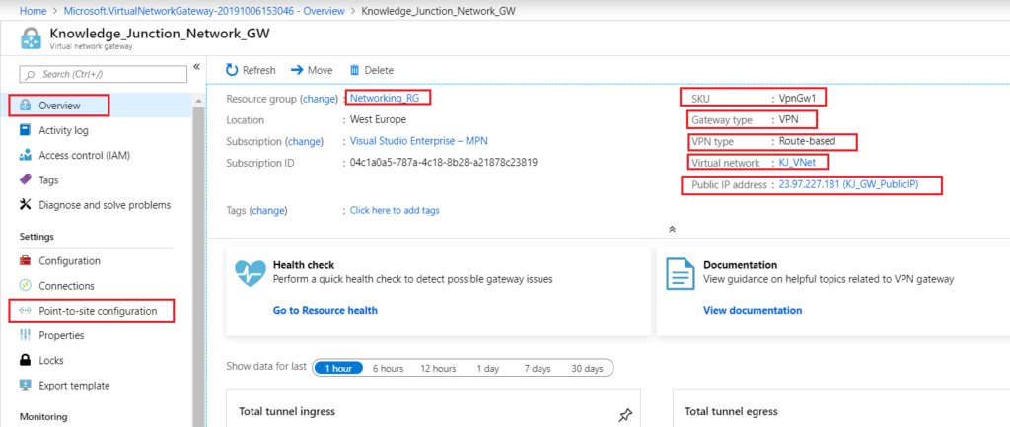Click the VpnGw1 SKU value
Viewport: 1010px width, 427px height.
pos(799,98)
